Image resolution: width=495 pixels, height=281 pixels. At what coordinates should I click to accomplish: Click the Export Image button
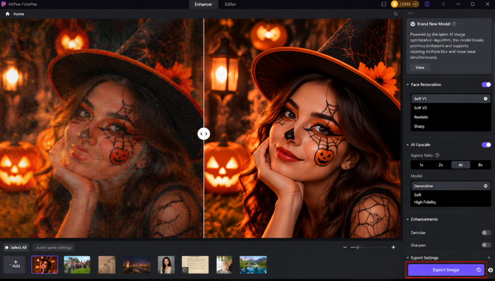coord(446,270)
